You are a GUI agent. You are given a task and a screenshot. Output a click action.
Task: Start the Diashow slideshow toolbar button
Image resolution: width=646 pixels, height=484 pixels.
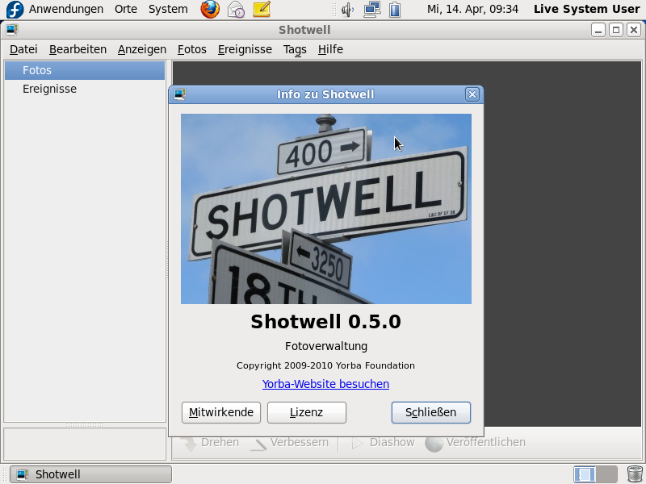click(x=383, y=443)
